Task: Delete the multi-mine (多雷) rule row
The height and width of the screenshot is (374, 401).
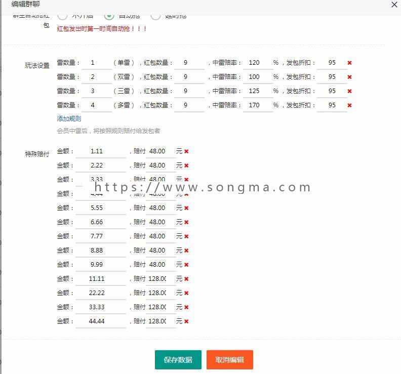Action: point(349,105)
